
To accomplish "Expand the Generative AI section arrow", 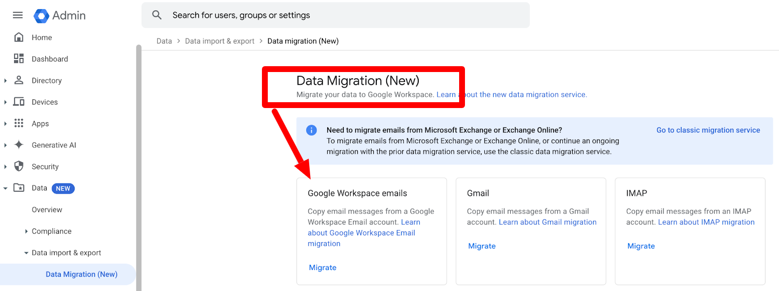I will pyautogui.click(x=5, y=145).
